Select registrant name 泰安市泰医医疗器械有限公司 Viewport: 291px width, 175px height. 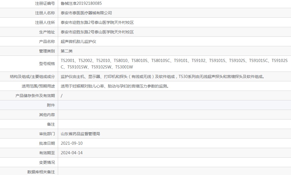tap(86, 13)
